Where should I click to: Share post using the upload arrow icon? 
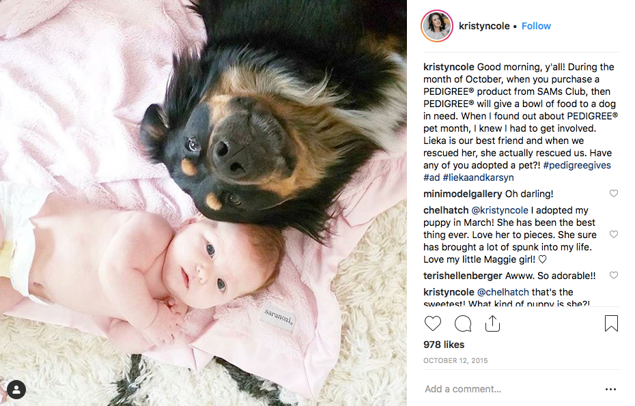click(492, 323)
